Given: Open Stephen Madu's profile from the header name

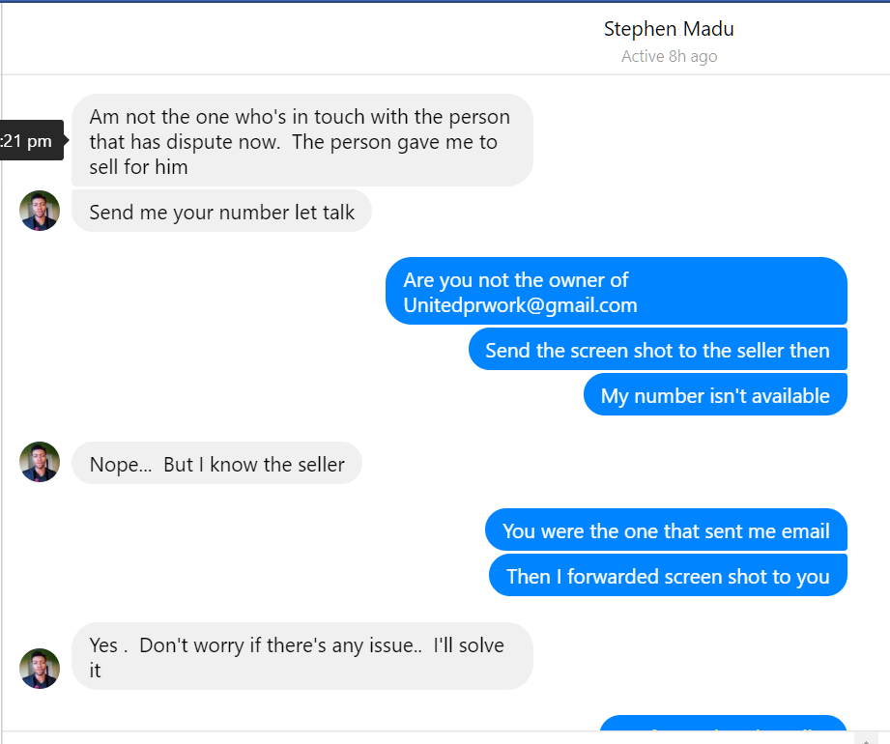Looking at the screenshot, I should tap(669, 29).
